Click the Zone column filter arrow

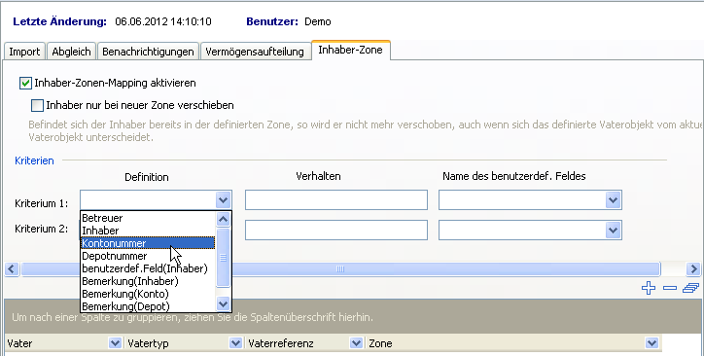(651, 343)
